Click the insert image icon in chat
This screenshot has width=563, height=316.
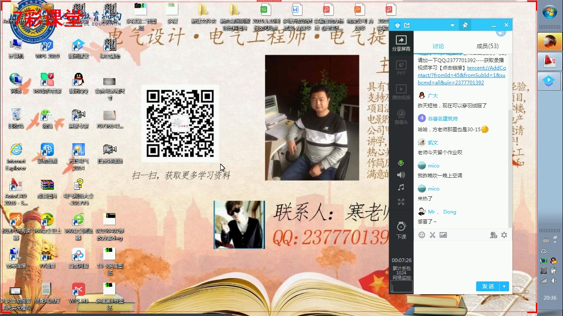(x=443, y=235)
